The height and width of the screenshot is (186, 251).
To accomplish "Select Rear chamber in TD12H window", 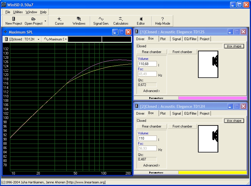I will tap(152, 126).
